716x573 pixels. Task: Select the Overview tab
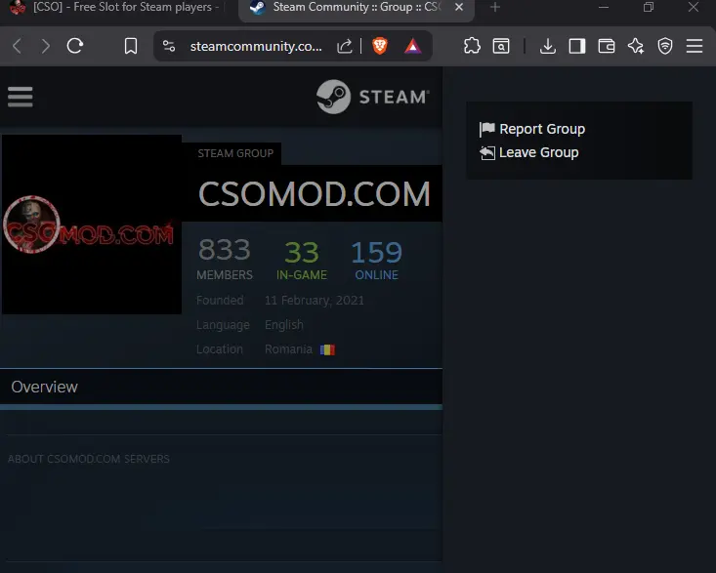click(x=44, y=387)
